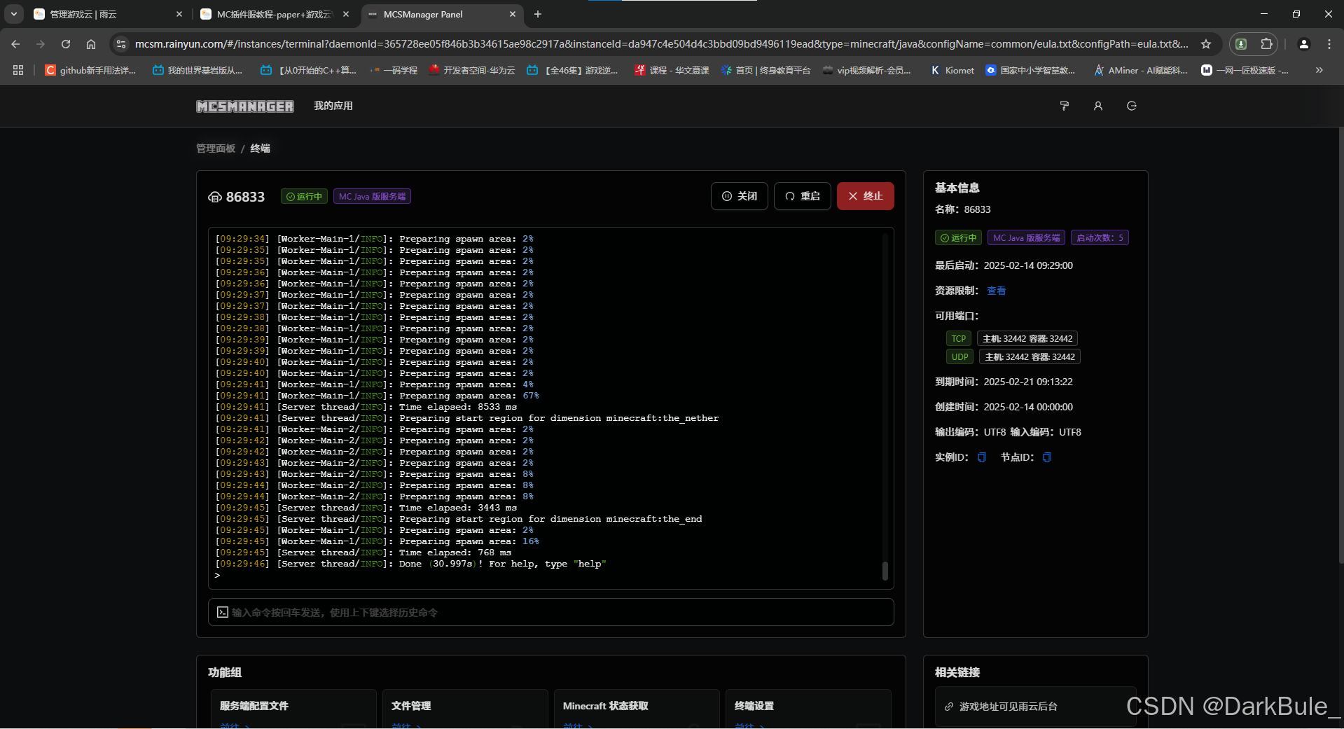Click the terminal 'Done (30.997s)!' log line

click(410, 564)
